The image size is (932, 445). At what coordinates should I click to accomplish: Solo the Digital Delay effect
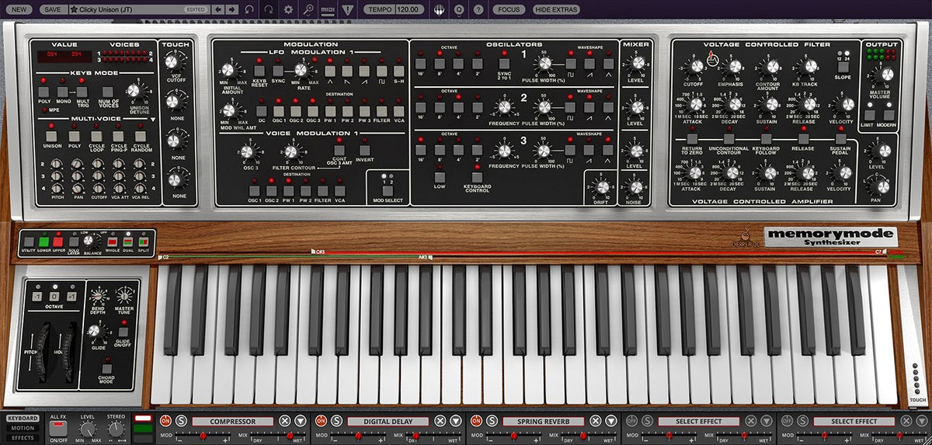pos(336,421)
